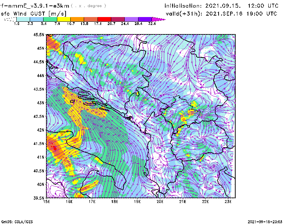The width and height of the screenshot is (290, 224).
Task: Click the legend value 10.7
Action: point(71,24)
